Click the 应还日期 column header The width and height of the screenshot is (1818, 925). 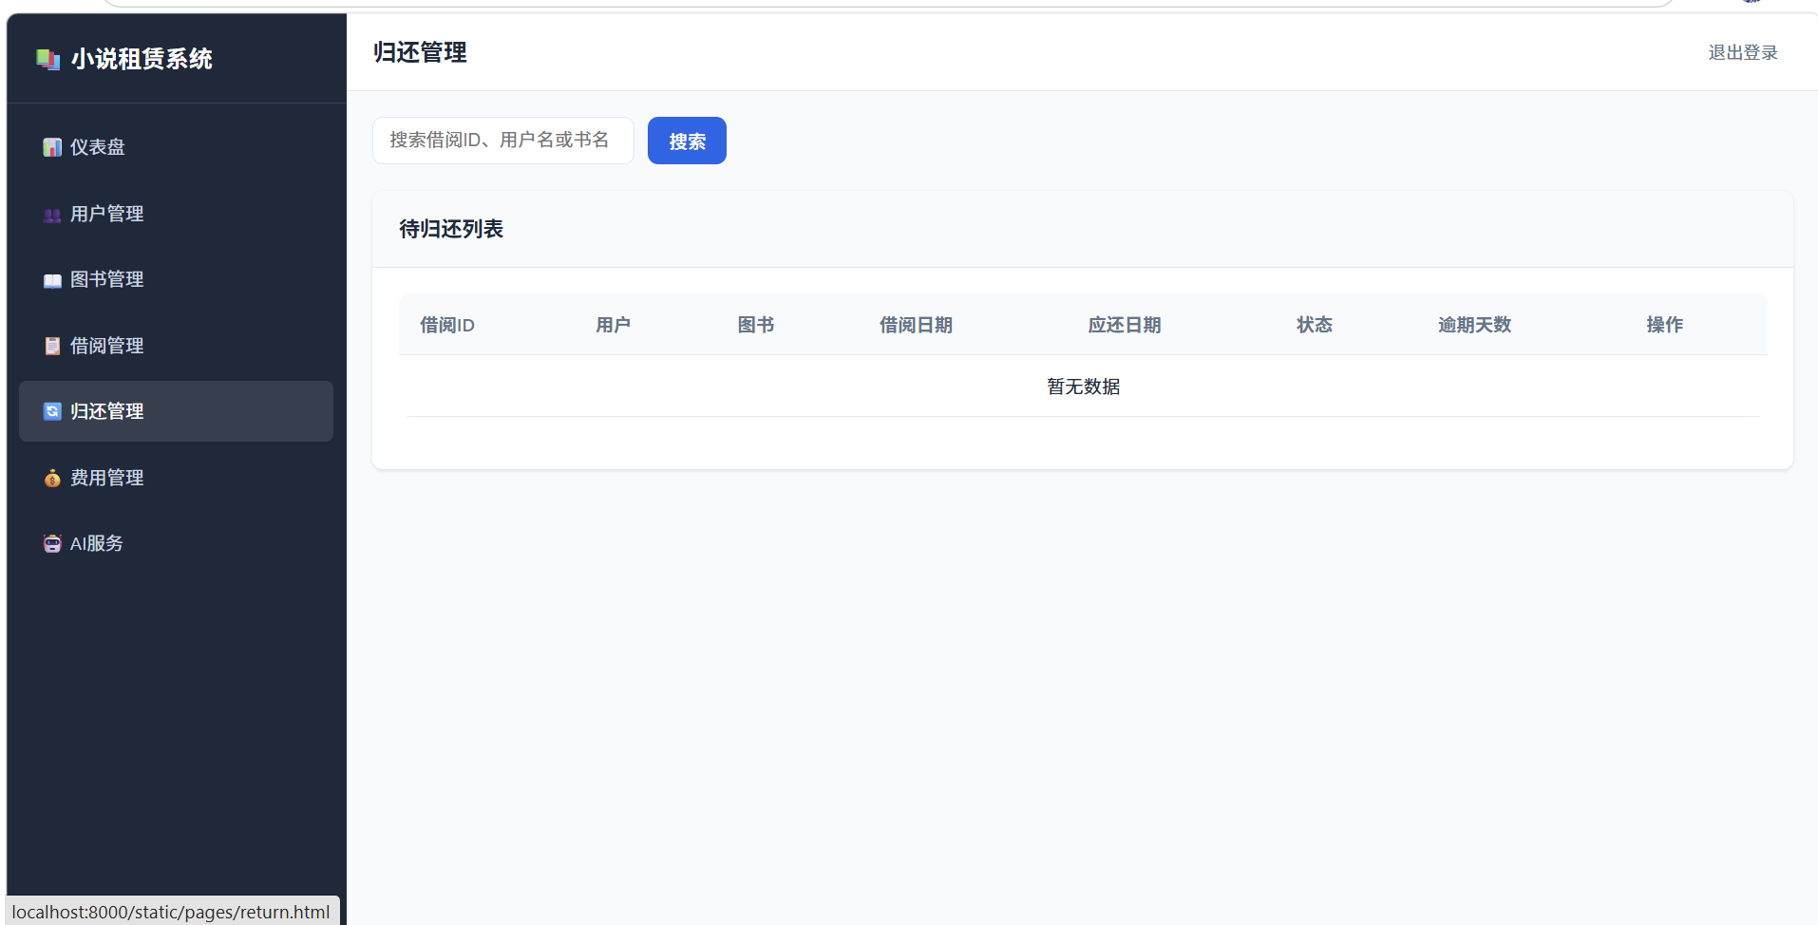click(x=1125, y=325)
